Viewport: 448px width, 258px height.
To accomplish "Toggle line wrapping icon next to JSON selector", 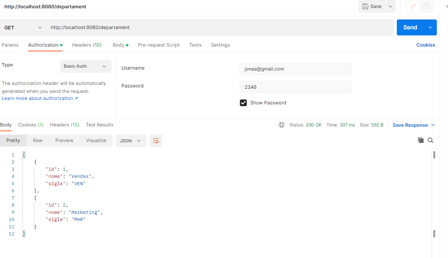I will (156, 140).
